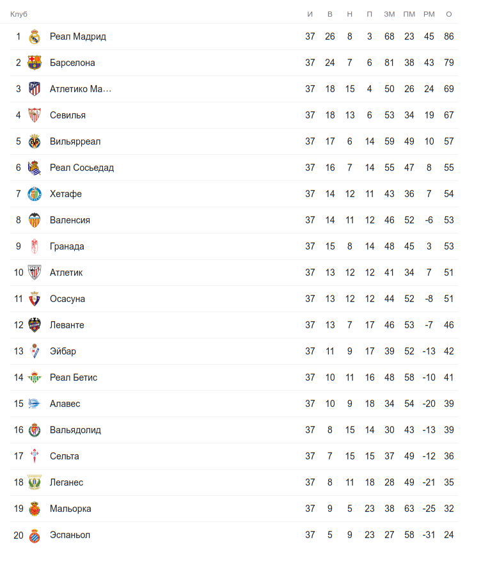Click the Valencia club crest

[35, 221]
